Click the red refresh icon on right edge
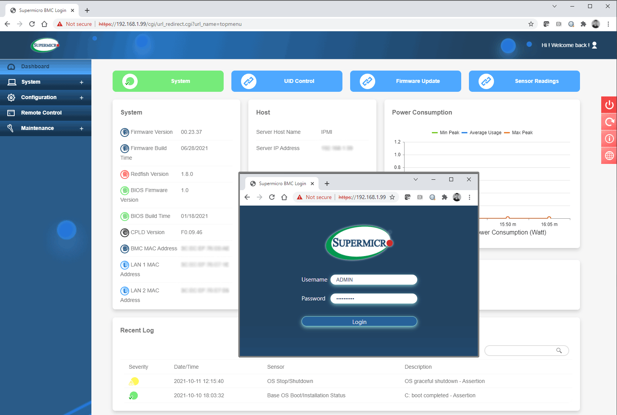Image resolution: width=617 pixels, height=415 pixels. click(609, 122)
